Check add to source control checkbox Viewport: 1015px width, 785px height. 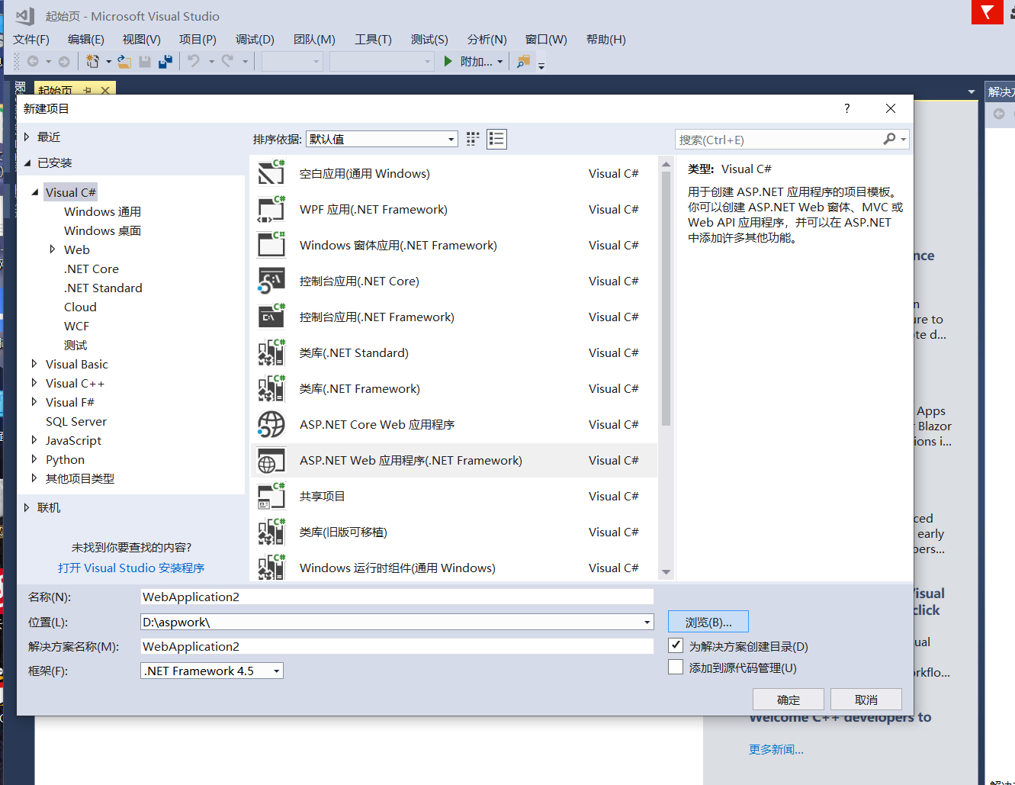tap(676, 667)
